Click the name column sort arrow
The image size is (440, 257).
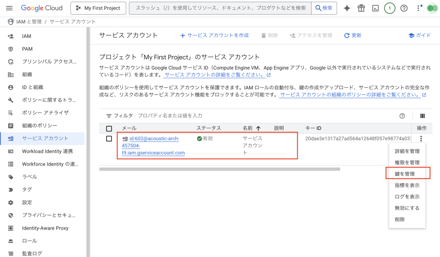[x=258, y=128]
